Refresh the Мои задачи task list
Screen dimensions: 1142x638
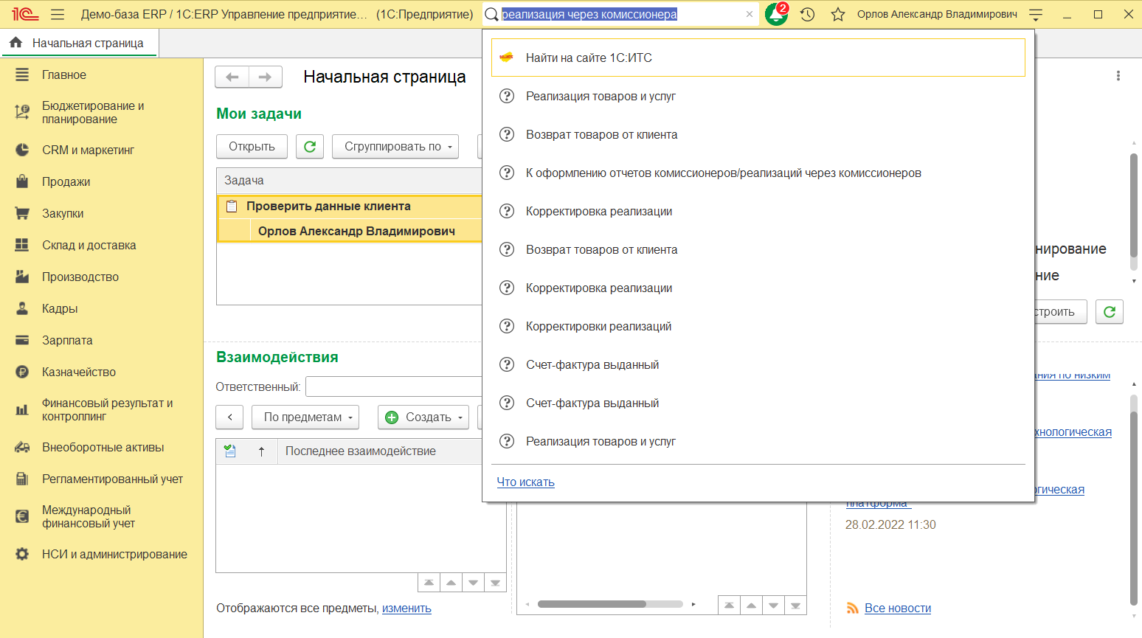310,147
